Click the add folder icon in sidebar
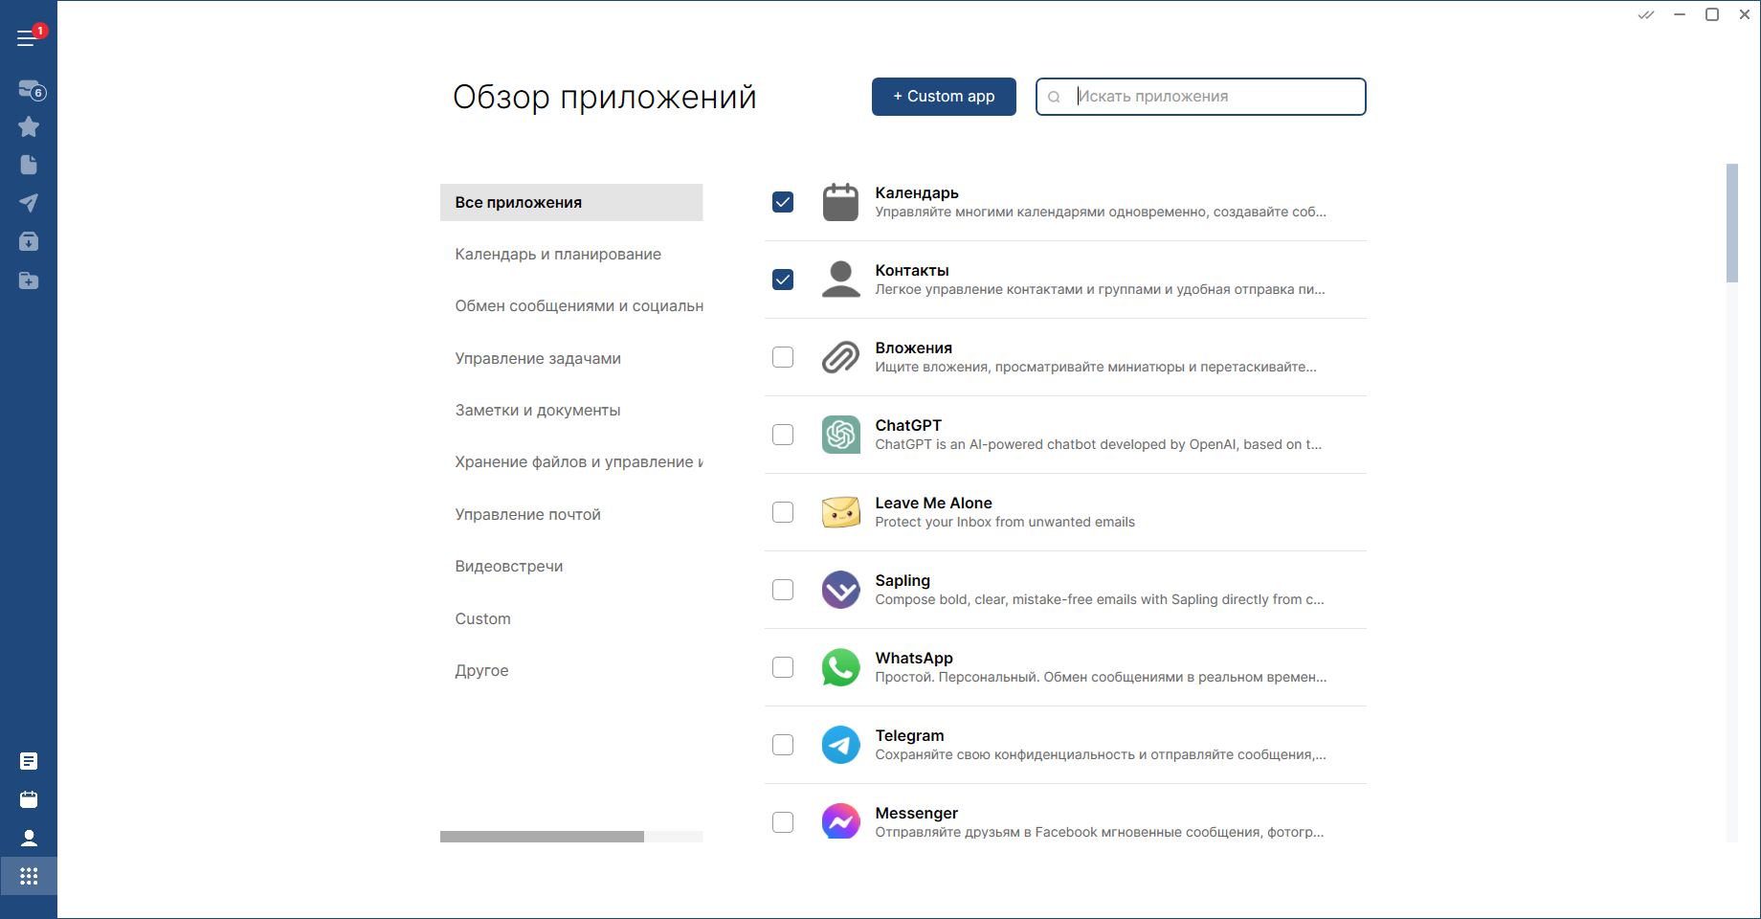Viewport: 1761px width, 919px height. coord(29,280)
